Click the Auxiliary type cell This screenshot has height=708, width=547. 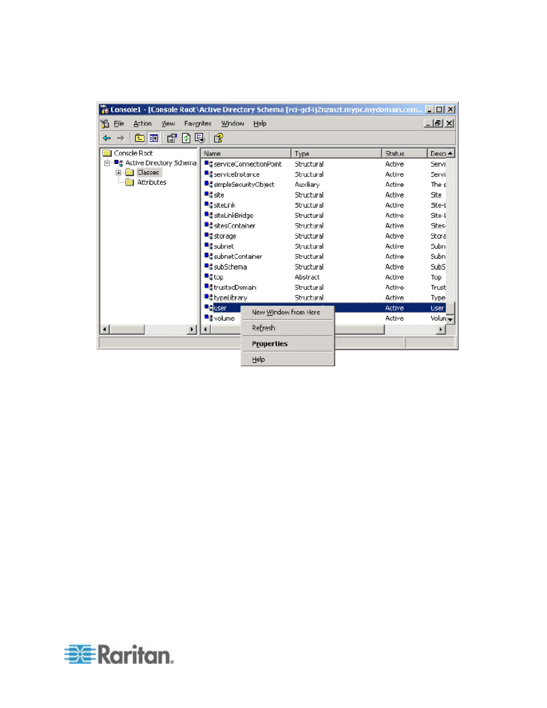tap(307, 185)
